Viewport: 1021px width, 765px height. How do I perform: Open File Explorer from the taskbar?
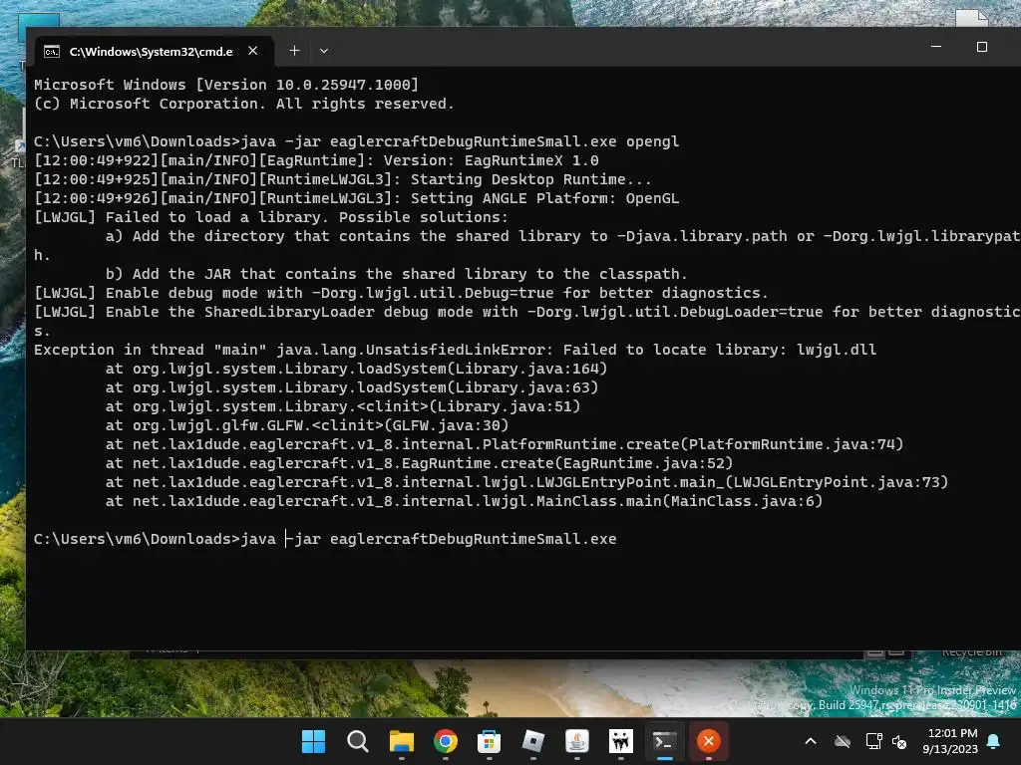[x=401, y=741]
